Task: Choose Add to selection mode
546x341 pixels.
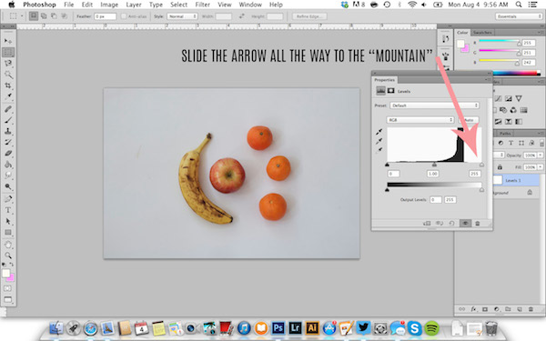Action: coord(44,16)
